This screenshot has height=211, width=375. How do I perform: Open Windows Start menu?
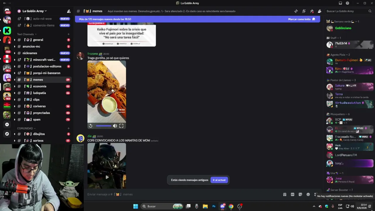tap(136, 206)
